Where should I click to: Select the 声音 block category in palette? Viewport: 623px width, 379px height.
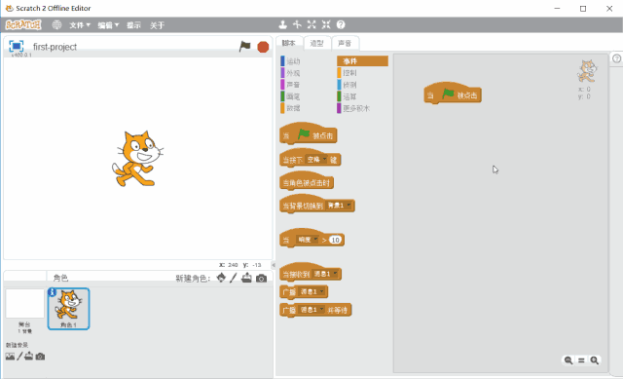293,85
